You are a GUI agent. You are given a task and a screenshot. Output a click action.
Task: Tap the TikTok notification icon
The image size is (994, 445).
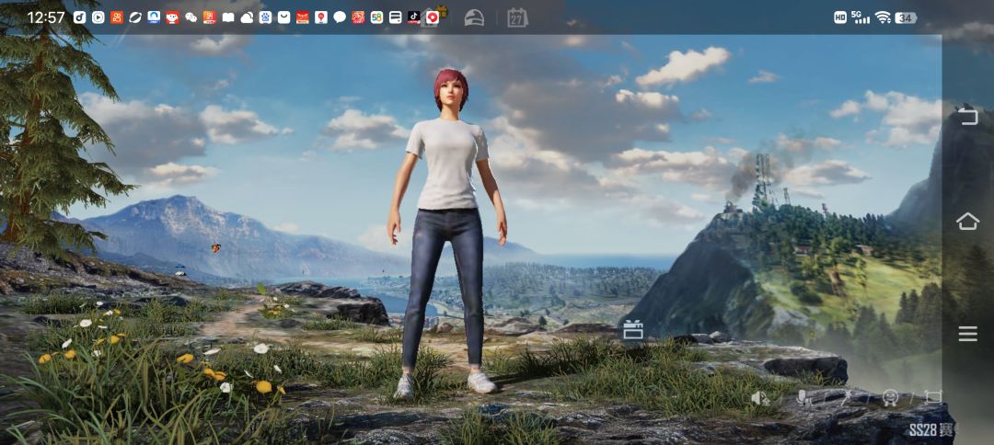(413, 17)
